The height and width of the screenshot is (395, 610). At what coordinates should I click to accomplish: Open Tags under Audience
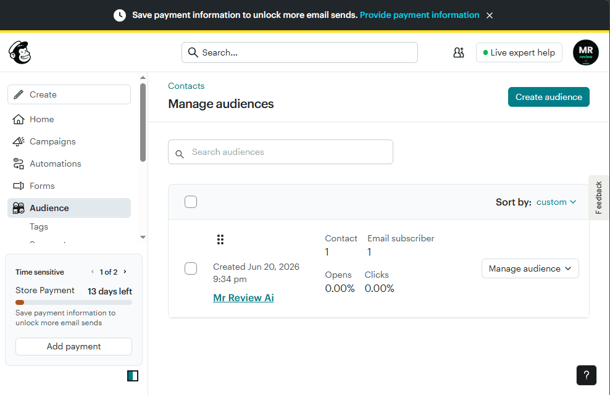coord(39,227)
